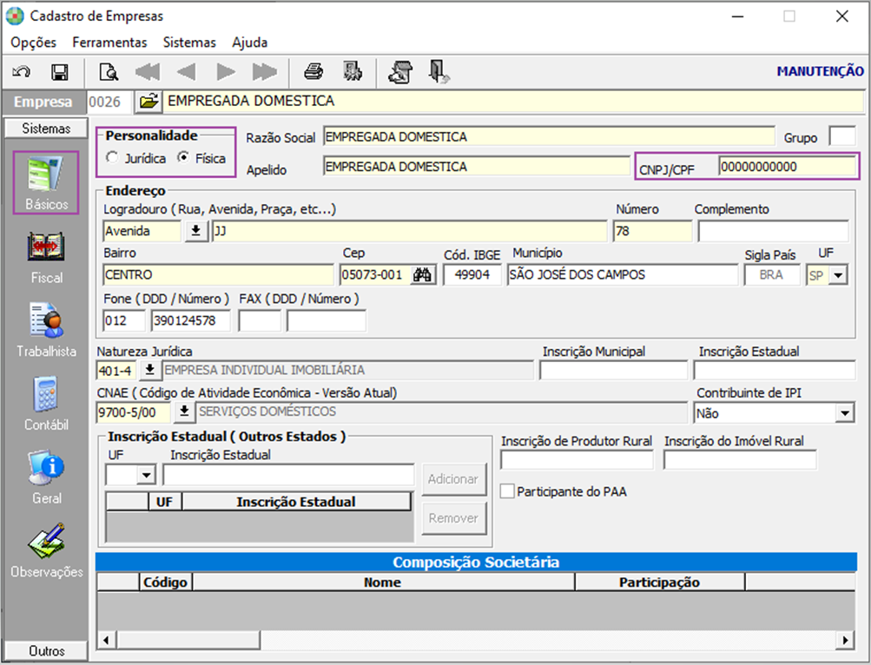Open the Contábil sidebar section
This screenshot has height=665, width=871.
pyautogui.click(x=46, y=404)
